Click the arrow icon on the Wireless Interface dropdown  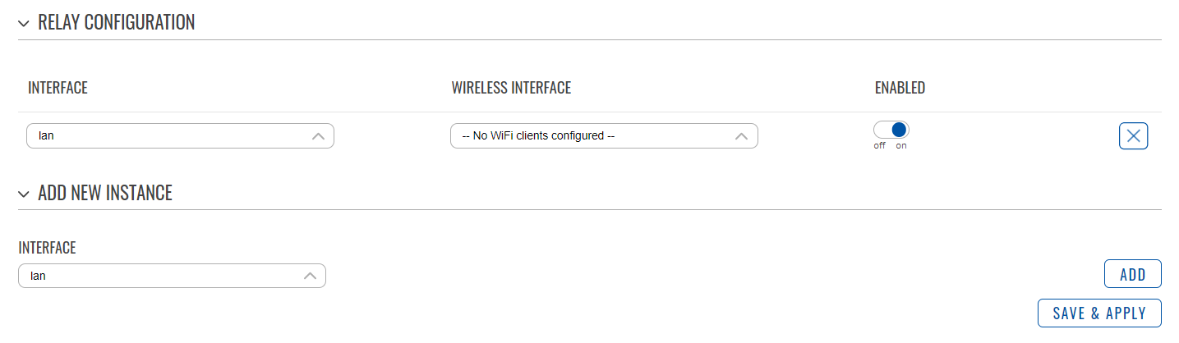point(741,137)
